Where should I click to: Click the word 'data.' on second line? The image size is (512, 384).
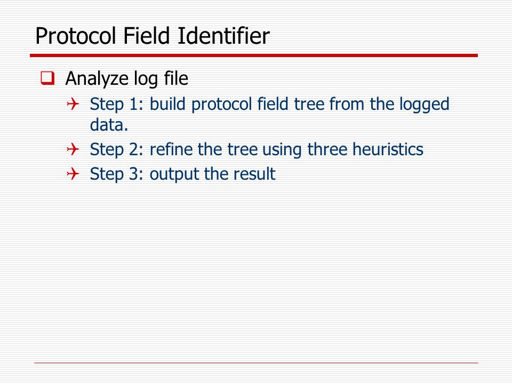tap(109, 125)
